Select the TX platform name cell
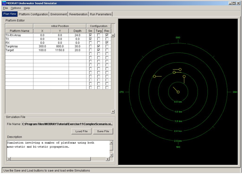 19,39
